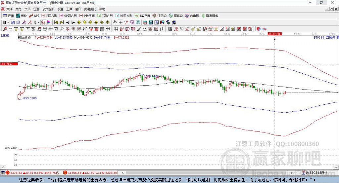Open the 浏览 menu
Image resolution: width=339 pixels, height=183 pixels.
point(19,9)
